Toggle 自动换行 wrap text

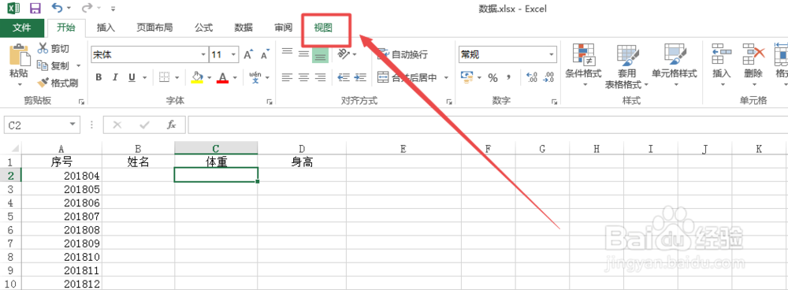click(403, 54)
